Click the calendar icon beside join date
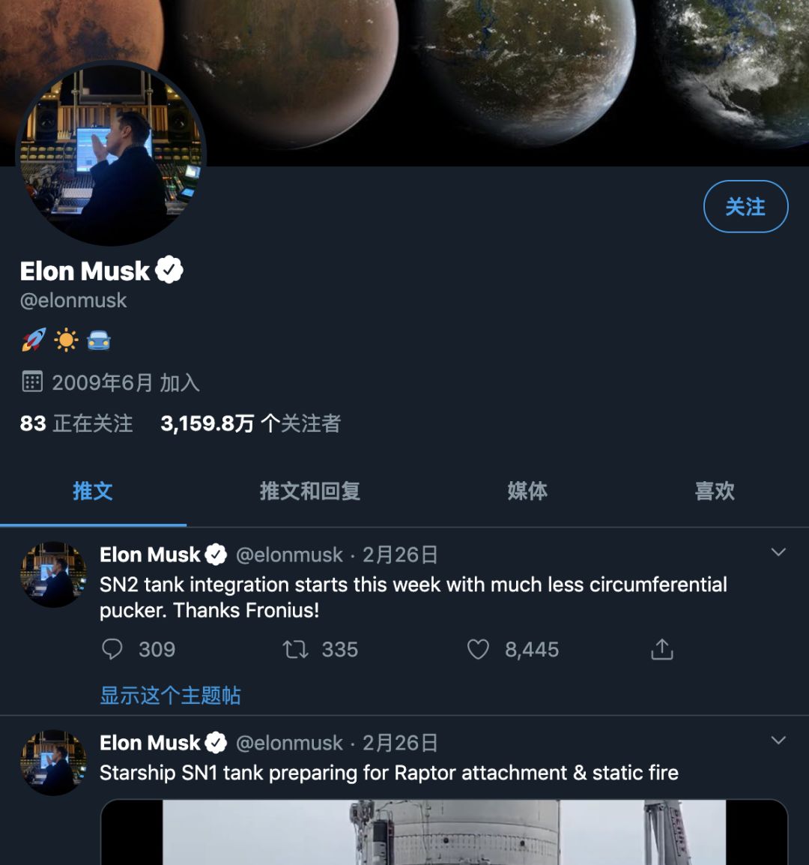Viewport: 809px width, 865px height. click(x=32, y=382)
